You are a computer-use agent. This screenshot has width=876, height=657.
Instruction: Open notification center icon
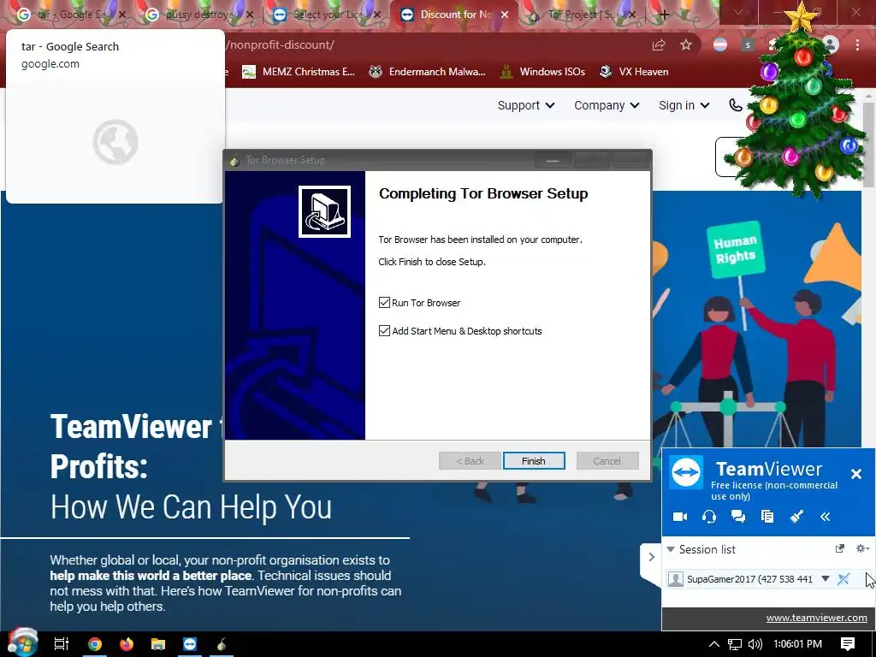pos(848,644)
